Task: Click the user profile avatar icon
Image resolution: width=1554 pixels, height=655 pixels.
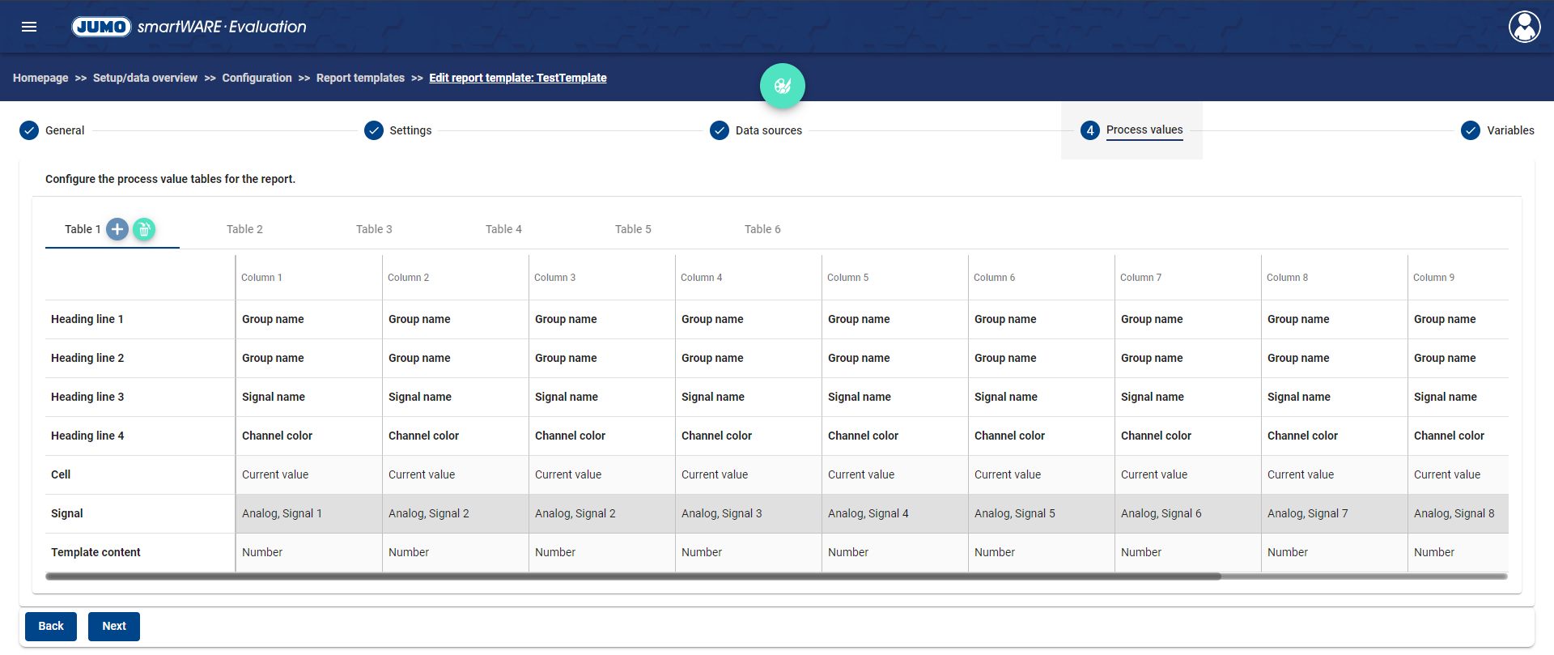Action: tap(1524, 27)
